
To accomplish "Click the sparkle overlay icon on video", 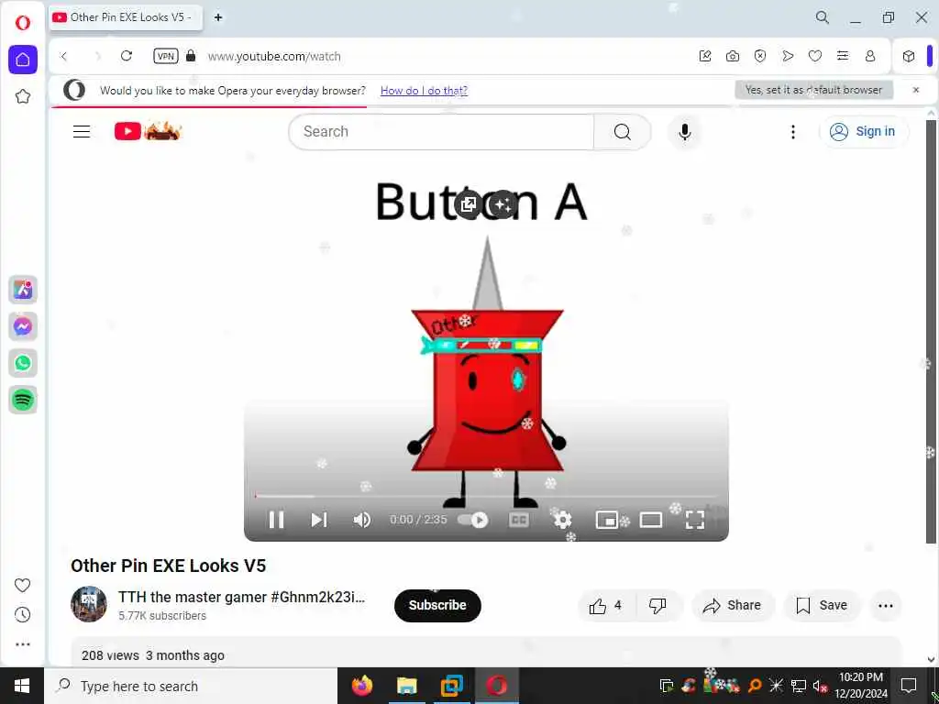I will coord(503,204).
